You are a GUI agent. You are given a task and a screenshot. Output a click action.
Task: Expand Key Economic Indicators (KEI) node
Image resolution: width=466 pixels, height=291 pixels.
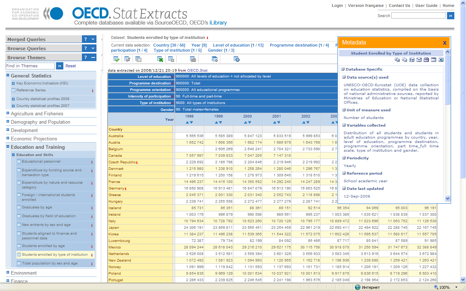pyautogui.click(x=13, y=83)
